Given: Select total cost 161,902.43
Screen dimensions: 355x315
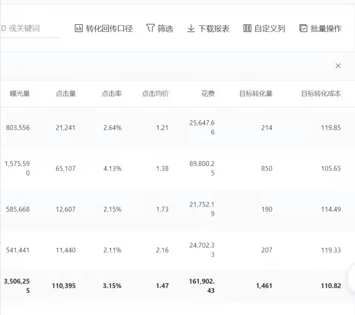Looking at the screenshot, I should pyautogui.click(x=202, y=286).
